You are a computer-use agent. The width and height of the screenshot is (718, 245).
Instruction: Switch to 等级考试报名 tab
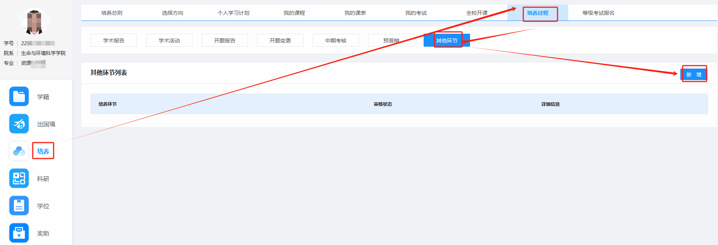[x=599, y=13]
